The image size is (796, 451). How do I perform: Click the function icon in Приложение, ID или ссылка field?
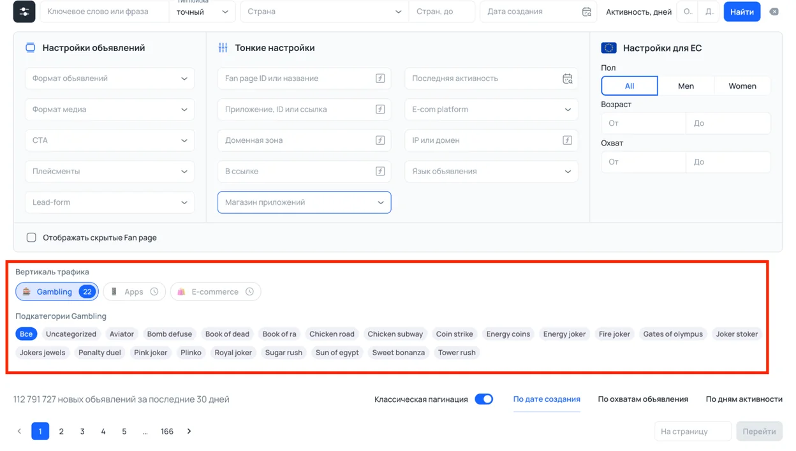click(x=380, y=109)
